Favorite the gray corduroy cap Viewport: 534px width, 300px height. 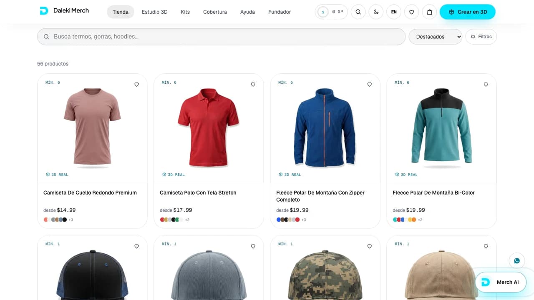tap(253, 247)
